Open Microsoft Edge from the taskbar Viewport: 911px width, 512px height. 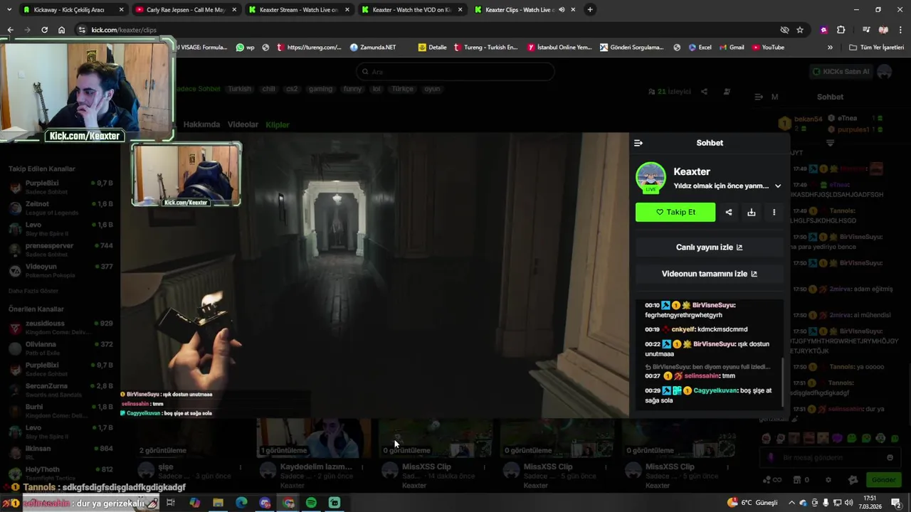[x=241, y=503]
